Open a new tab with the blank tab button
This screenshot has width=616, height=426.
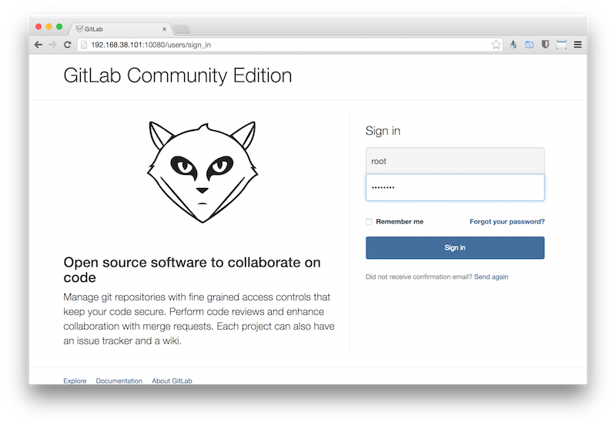click(x=182, y=29)
